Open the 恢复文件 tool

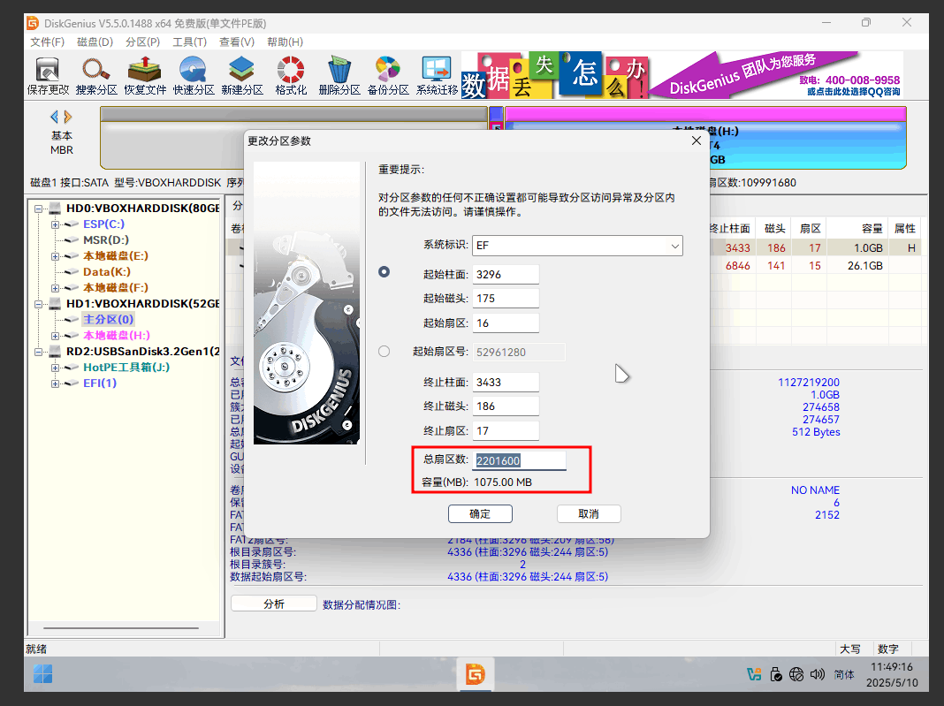pos(144,77)
